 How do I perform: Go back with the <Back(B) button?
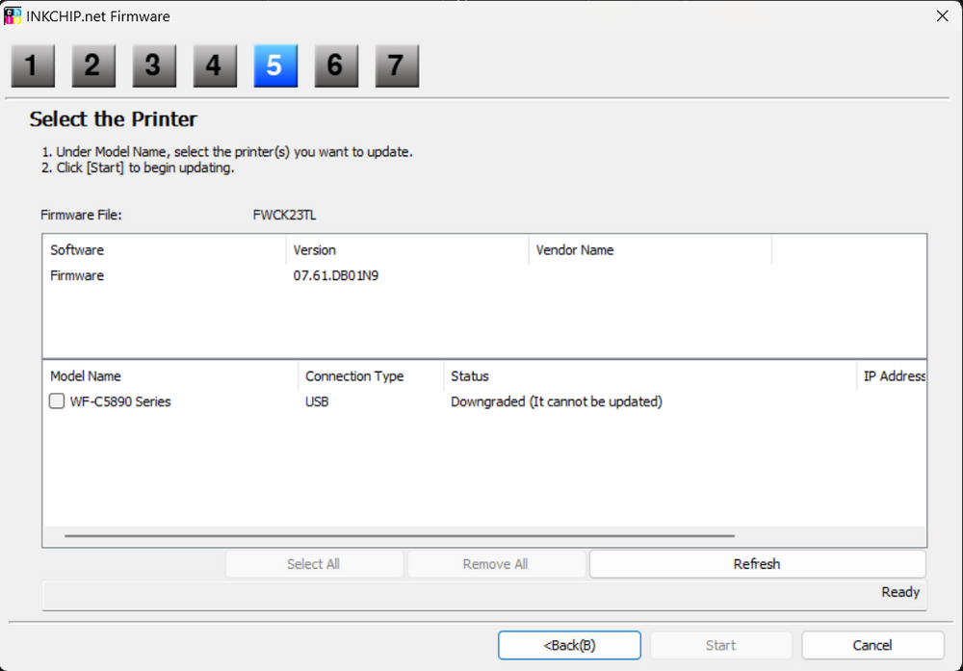569,645
